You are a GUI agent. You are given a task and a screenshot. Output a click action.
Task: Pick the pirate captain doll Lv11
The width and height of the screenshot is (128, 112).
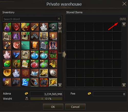coord(53,45)
